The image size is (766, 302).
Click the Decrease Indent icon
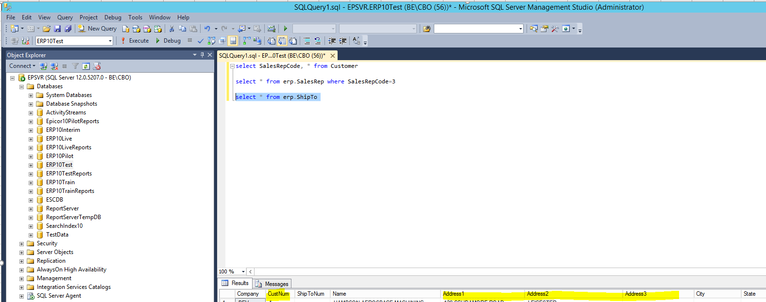[x=332, y=41]
